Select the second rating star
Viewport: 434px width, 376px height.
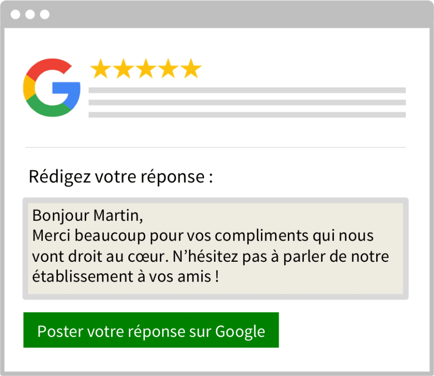click(122, 69)
